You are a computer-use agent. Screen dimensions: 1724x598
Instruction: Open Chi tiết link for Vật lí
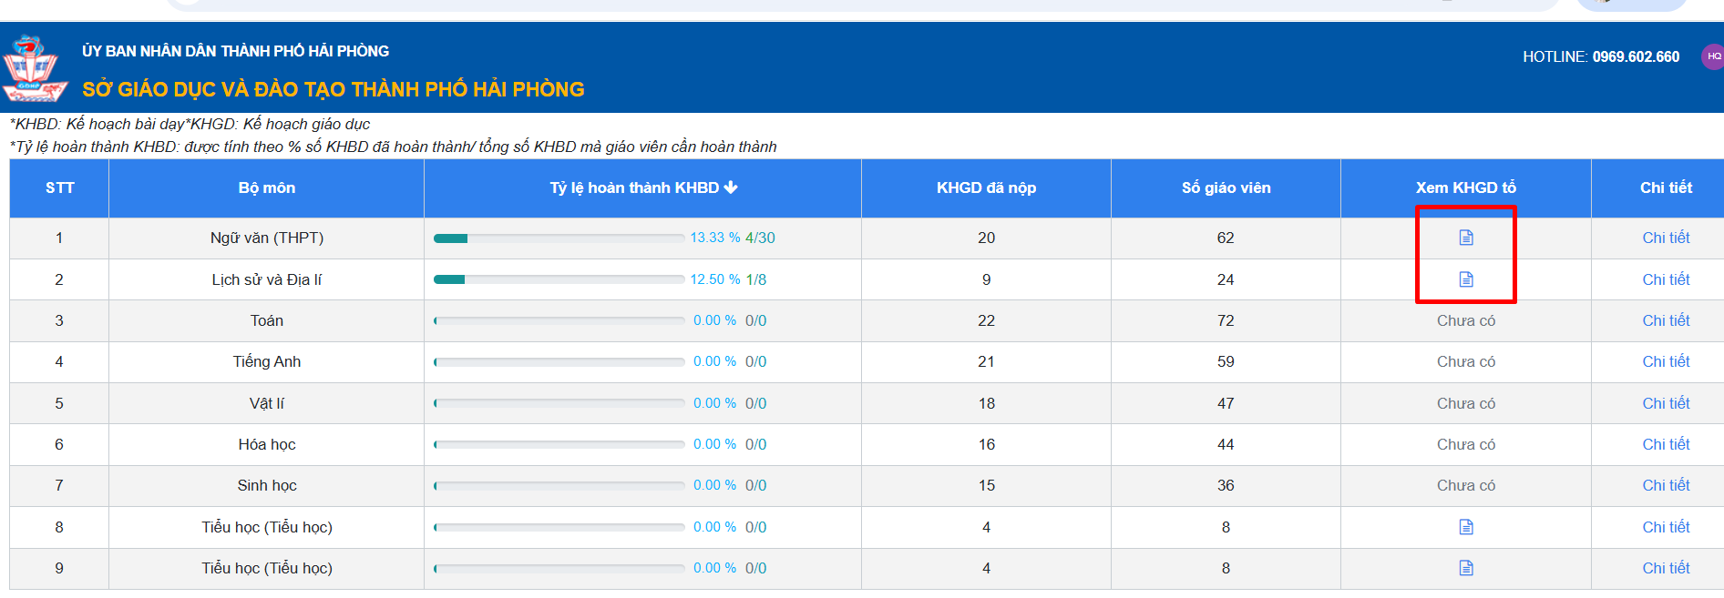[1665, 403]
